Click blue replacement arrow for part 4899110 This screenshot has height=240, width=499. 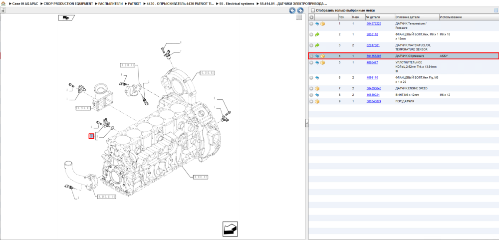tap(317, 78)
